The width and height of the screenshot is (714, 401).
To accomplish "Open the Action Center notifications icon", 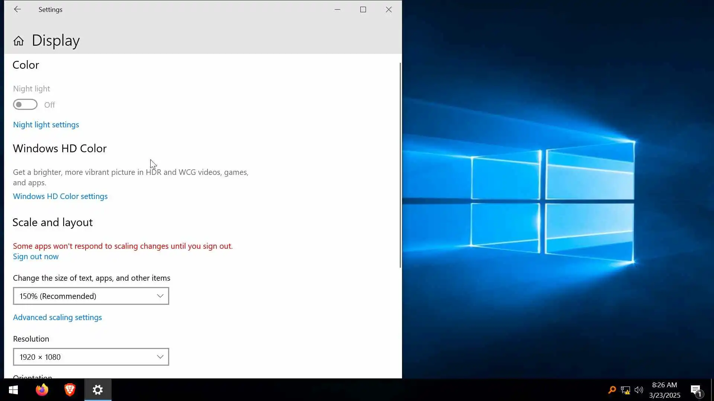I will tap(696, 390).
